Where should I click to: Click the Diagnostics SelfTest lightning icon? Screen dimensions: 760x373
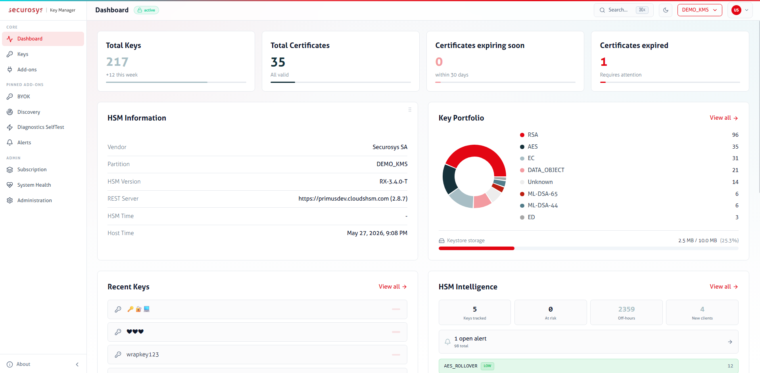pos(10,127)
